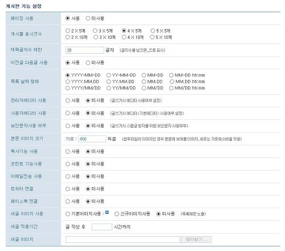The height and width of the screenshot is (251, 285).
Task: Click the 새글 이미지 file path field
Action: (x=123, y=240)
